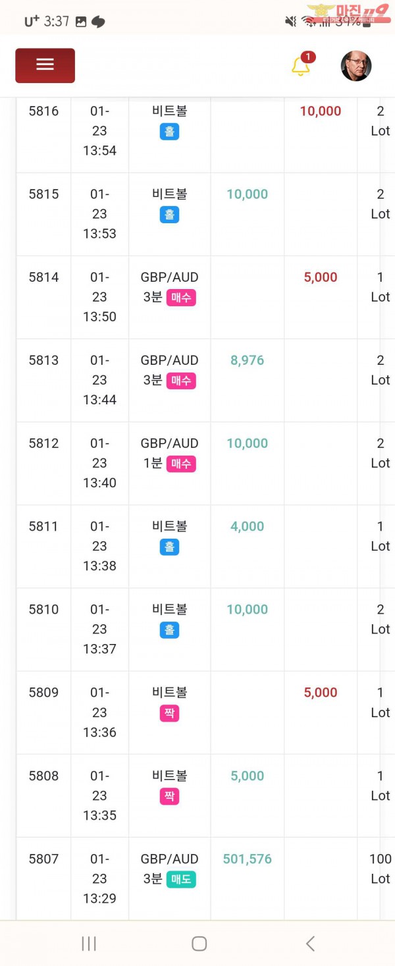The image size is (395, 966).
Task: Tap the green 매도 badge in row 5807
Action: click(x=181, y=879)
